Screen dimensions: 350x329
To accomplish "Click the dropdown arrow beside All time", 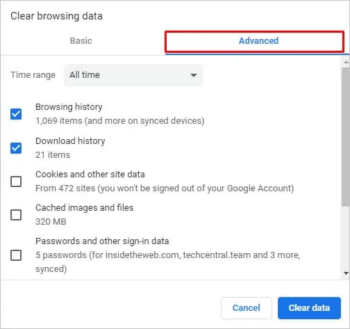I will (x=194, y=75).
